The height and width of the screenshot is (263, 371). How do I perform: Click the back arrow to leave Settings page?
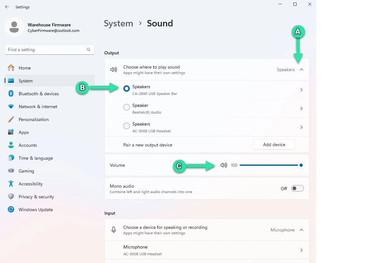[x=7, y=7]
